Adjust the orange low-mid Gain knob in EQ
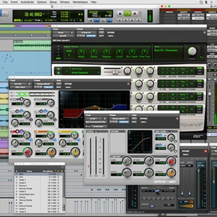 click(x=51, y=152)
